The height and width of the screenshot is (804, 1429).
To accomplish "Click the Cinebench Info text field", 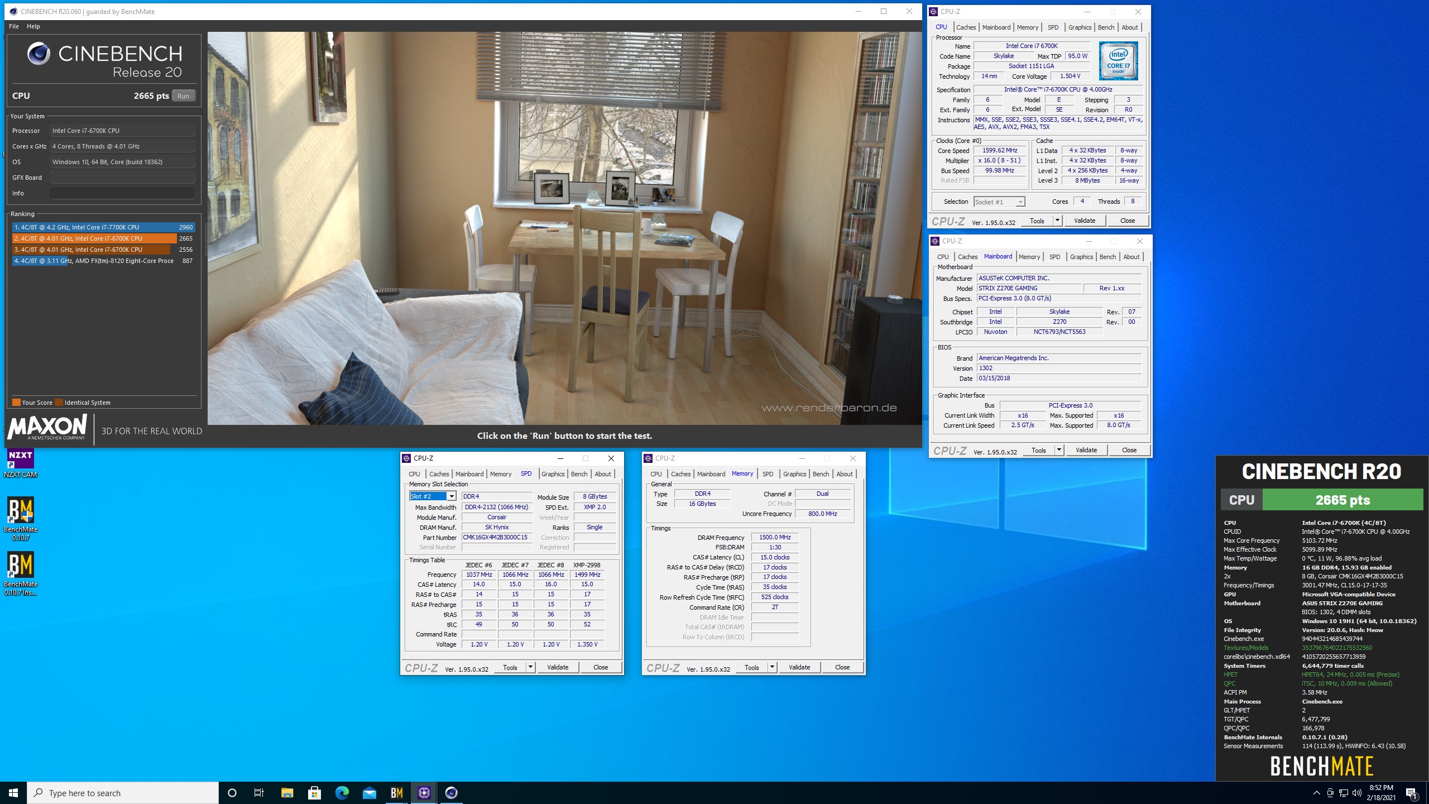I will click(x=122, y=193).
